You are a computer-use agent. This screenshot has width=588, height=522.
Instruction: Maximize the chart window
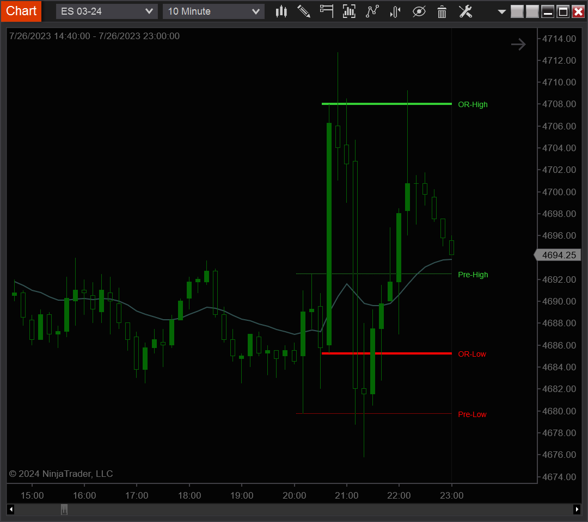pos(563,11)
